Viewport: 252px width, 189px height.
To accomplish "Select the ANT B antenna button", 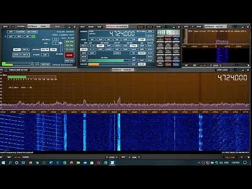I will (25, 55).
